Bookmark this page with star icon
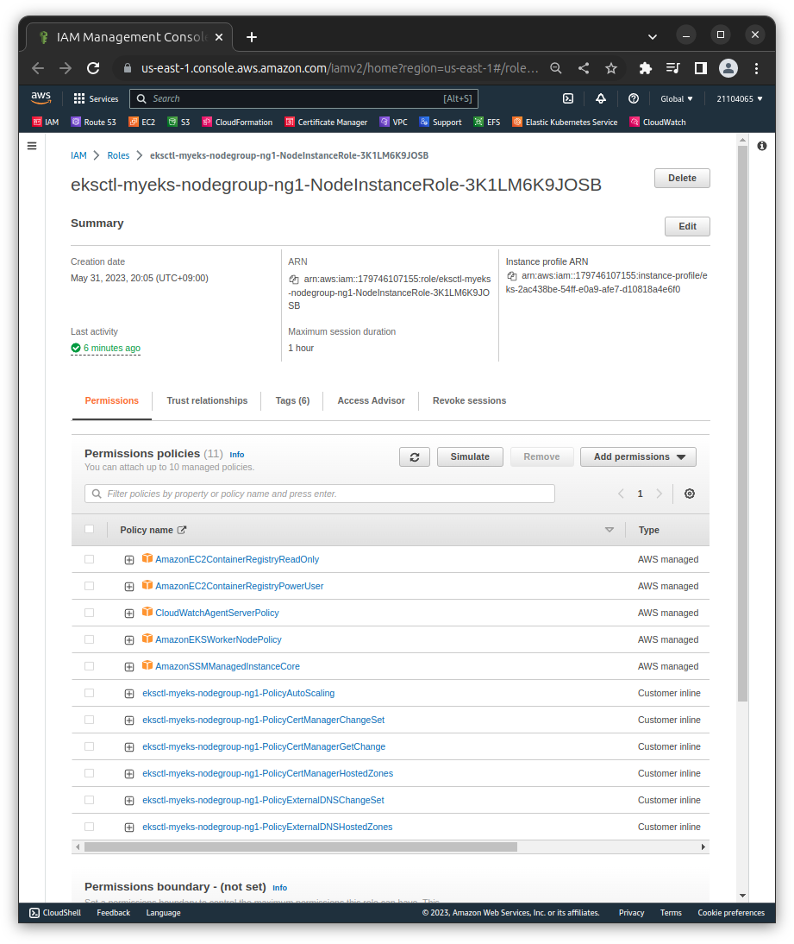The width and height of the screenshot is (794, 944). pyautogui.click(x=611, y=68)
